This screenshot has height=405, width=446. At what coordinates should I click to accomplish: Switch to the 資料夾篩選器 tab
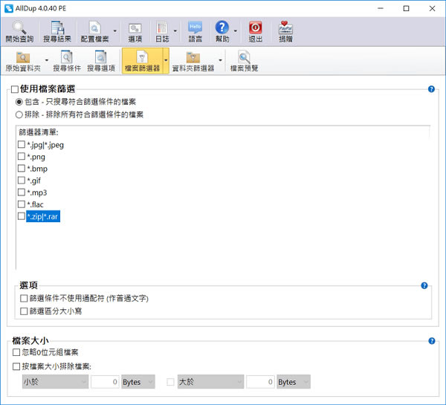tap(193, 61)
